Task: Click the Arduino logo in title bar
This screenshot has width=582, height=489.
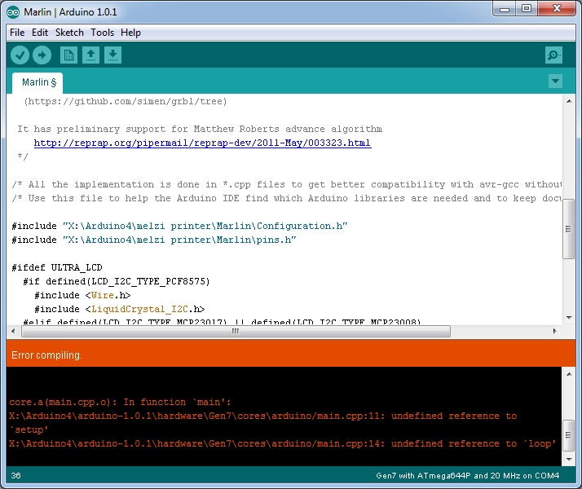Action: coord(14,9)
